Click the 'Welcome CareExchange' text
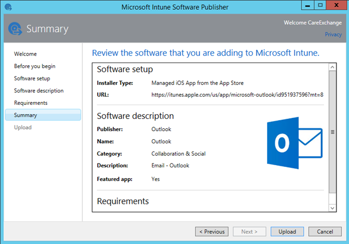Image resolution: width=349 pixels, height=244 pixels. 312,23
